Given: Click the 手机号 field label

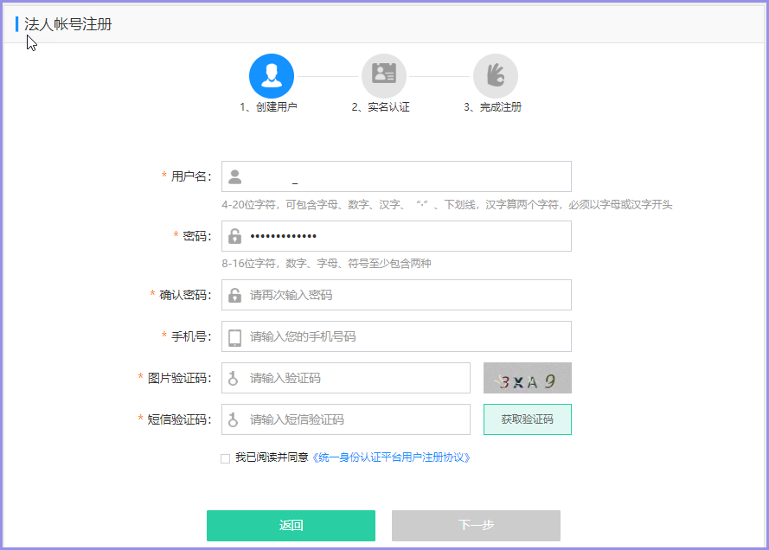Looking at the screenshot, I should (191, 336).
